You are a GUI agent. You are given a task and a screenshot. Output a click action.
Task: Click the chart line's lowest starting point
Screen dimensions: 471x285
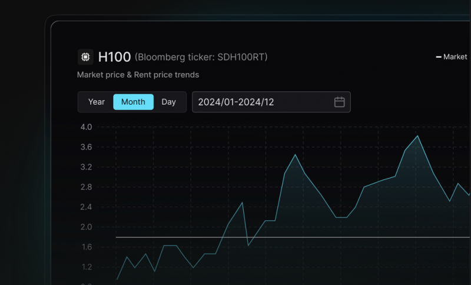point(117,280)
